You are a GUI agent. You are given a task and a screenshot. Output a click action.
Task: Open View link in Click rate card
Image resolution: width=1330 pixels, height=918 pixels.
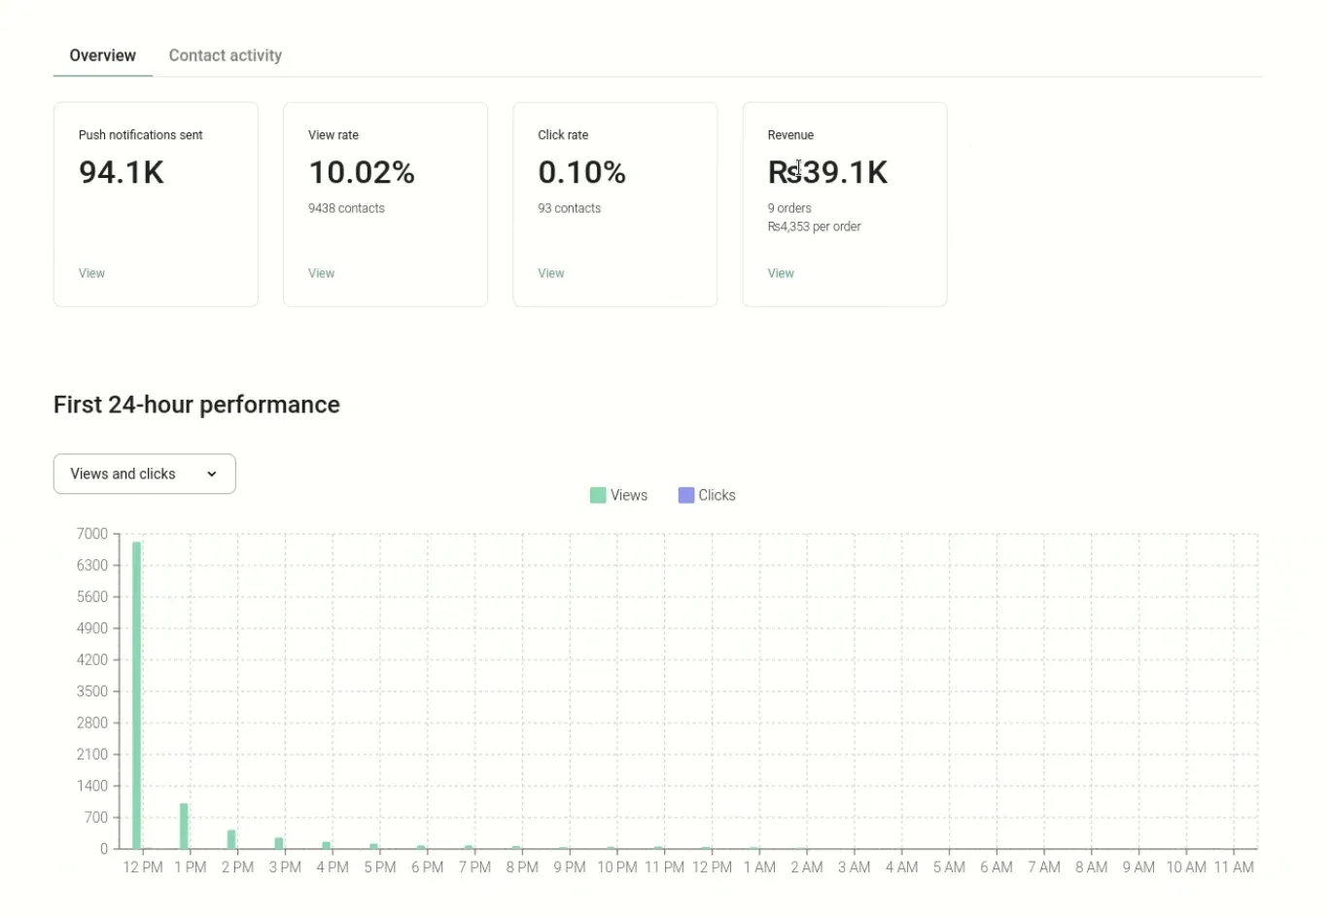tap(550, 273)
